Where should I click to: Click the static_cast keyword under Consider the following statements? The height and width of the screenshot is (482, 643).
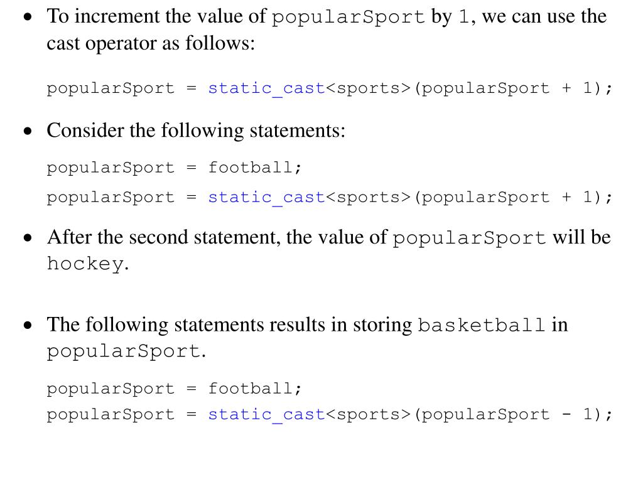pos(266,198)
